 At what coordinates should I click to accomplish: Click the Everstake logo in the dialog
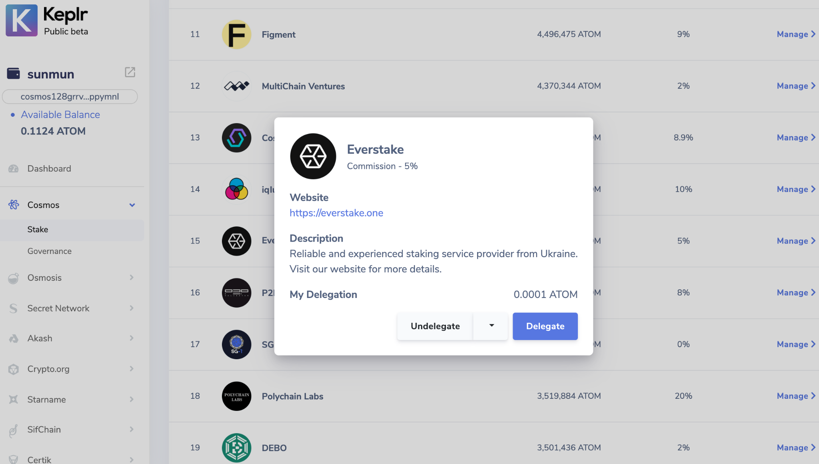tap(313, 156)
